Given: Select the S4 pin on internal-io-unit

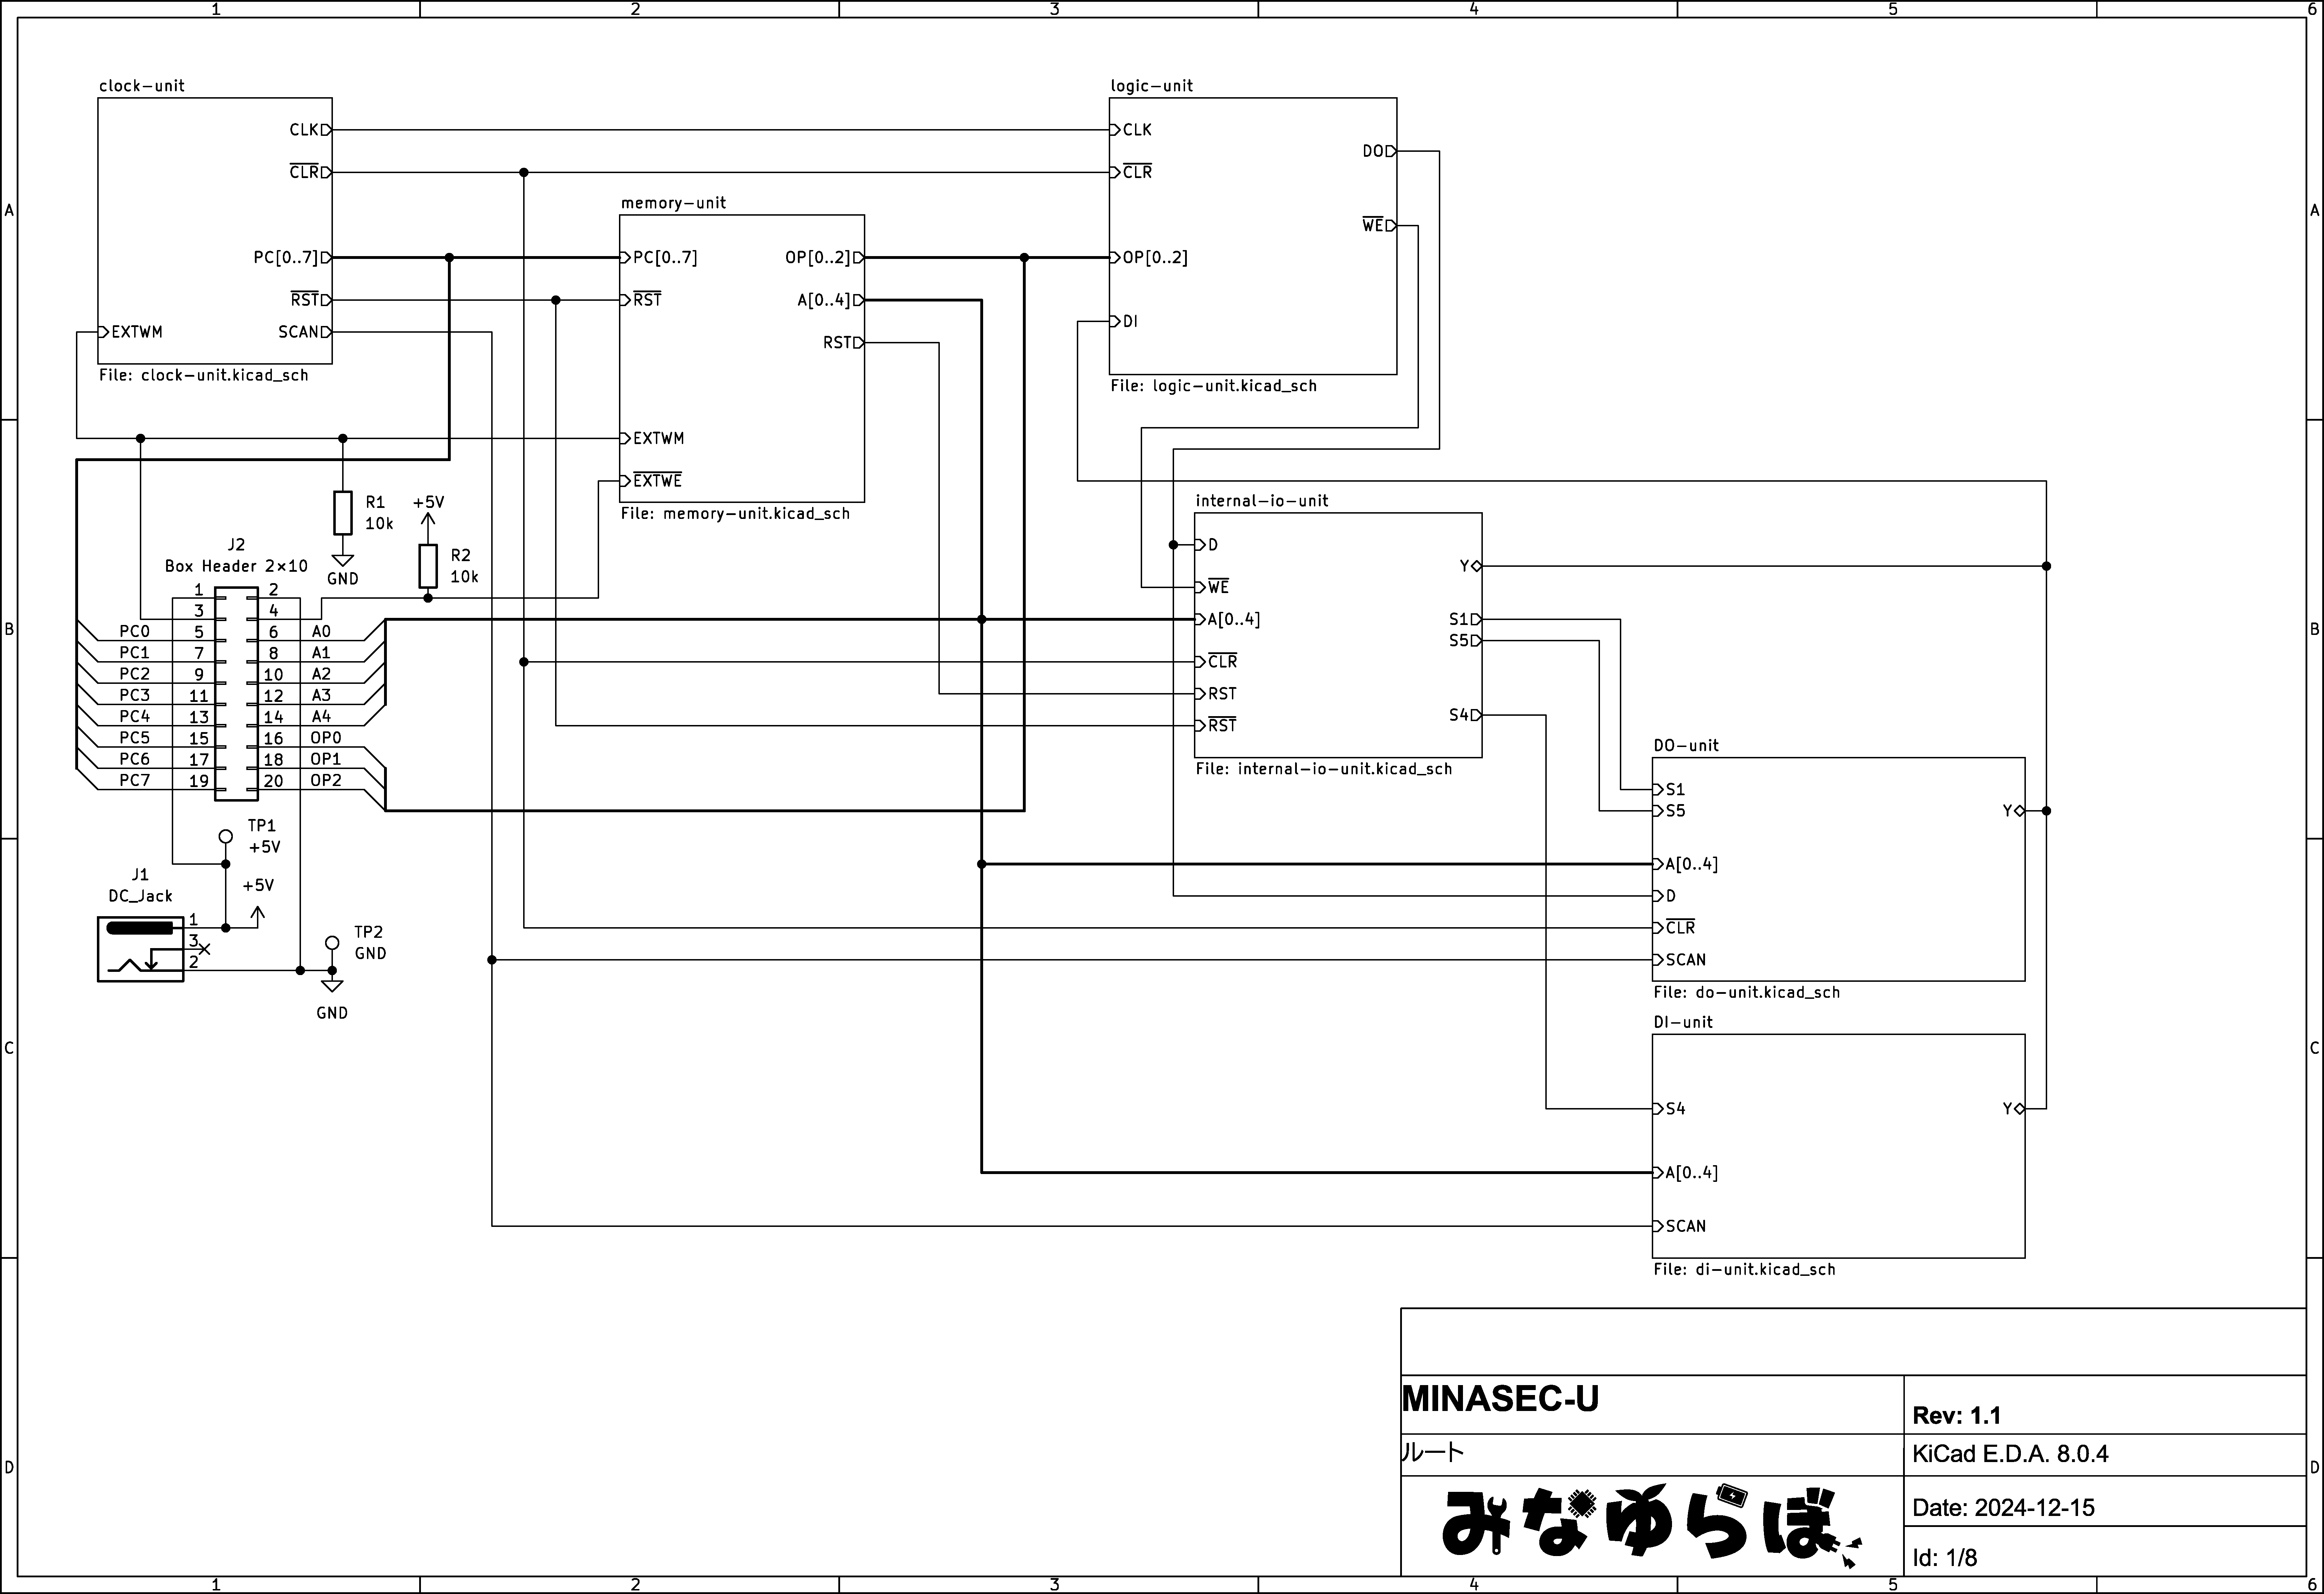Looking at the screenshot, I should [1466, 715].
